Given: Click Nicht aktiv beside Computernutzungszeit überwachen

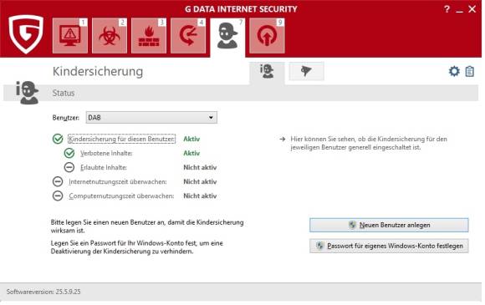Looking at the screenshot, I should pos(200,196).
